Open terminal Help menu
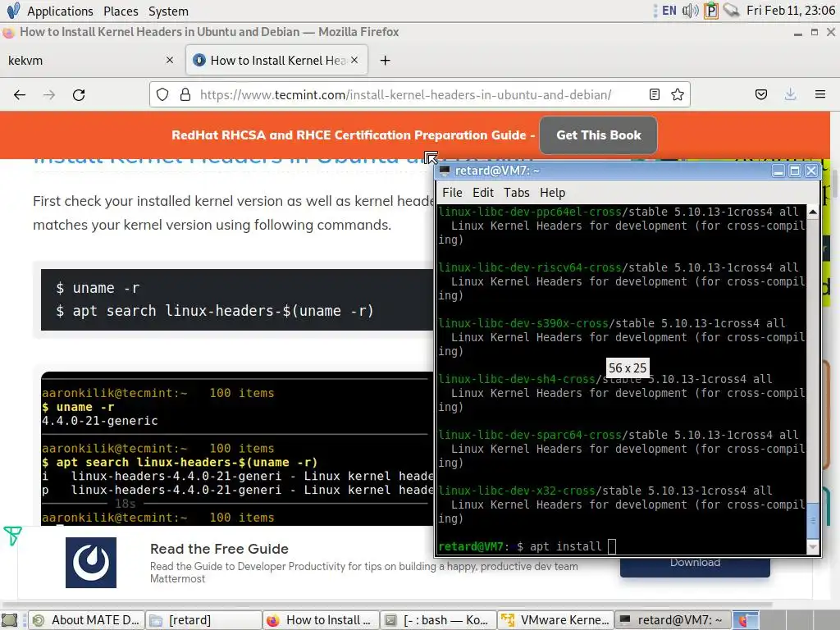840x630 pixels. pyautogui.click(x=552, y=192)
